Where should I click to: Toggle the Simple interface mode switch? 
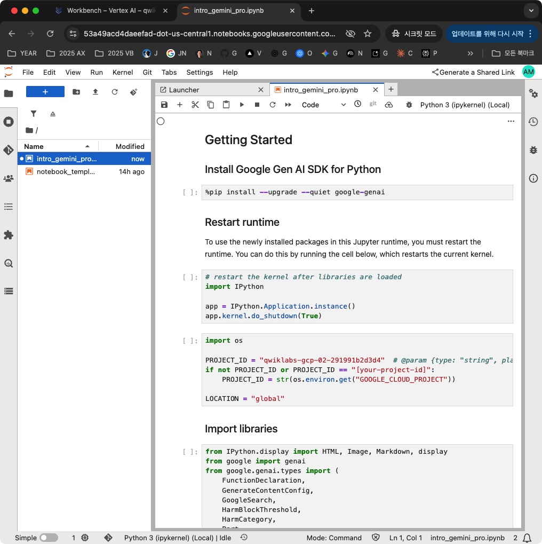(49, 538)
